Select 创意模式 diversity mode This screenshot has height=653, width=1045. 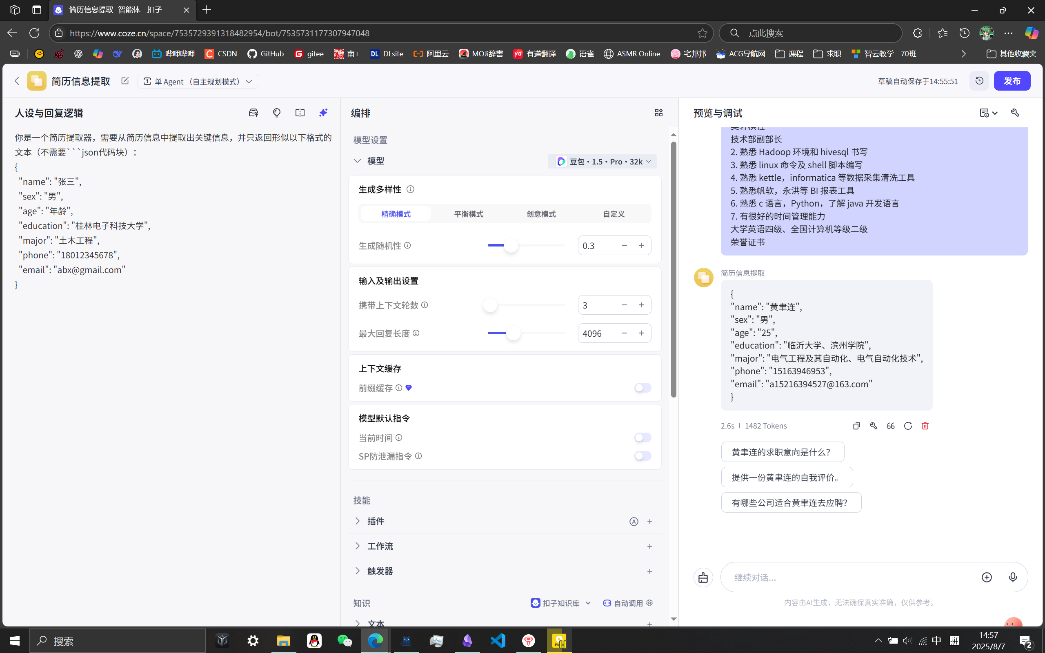541,214
